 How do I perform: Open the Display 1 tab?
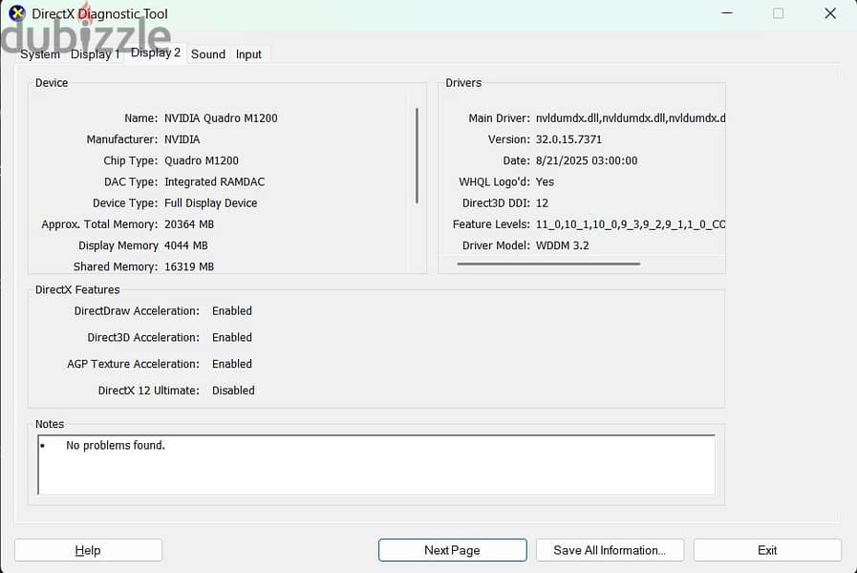coord(95,54)
